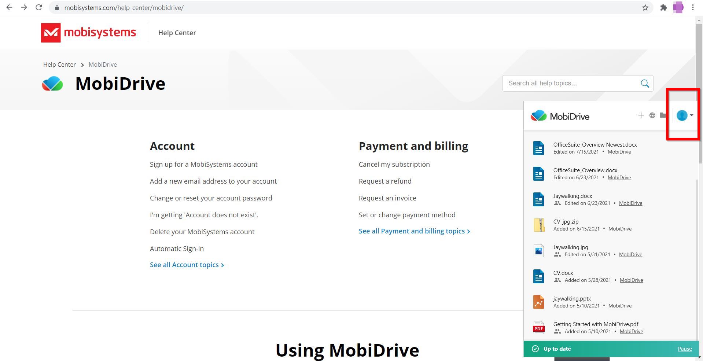Open Cancel my subscription article

(x=394, y=164)
